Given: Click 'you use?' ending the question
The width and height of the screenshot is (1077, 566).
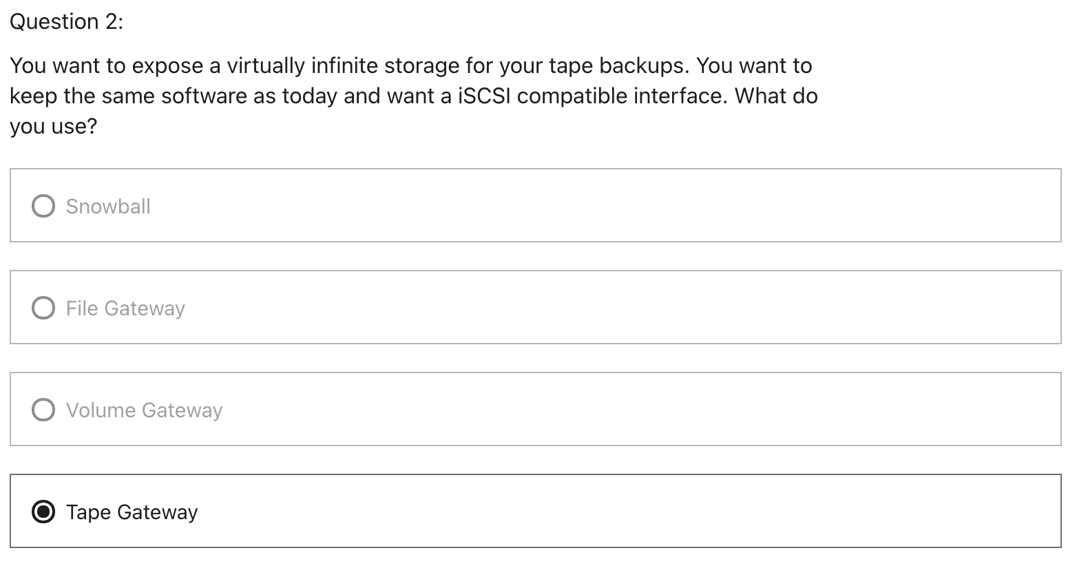Looking at the screenshot, I should point(53,126).
